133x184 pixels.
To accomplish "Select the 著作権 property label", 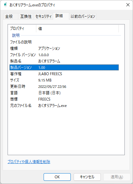I will pos(16,74).
